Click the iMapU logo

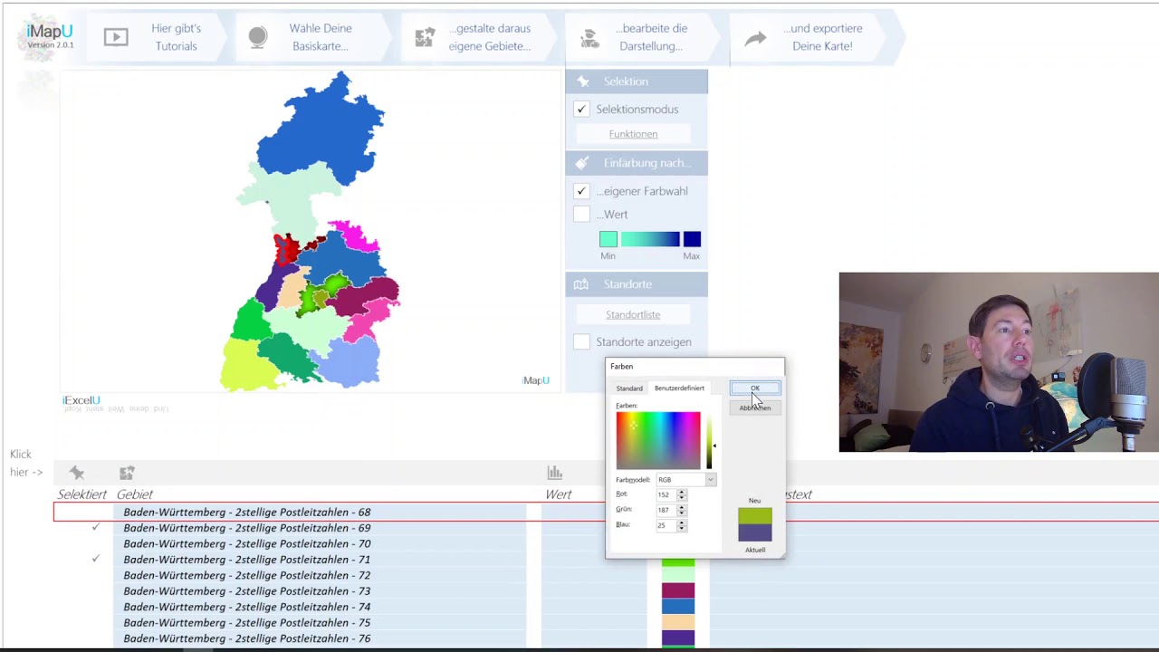click(50, 36)
